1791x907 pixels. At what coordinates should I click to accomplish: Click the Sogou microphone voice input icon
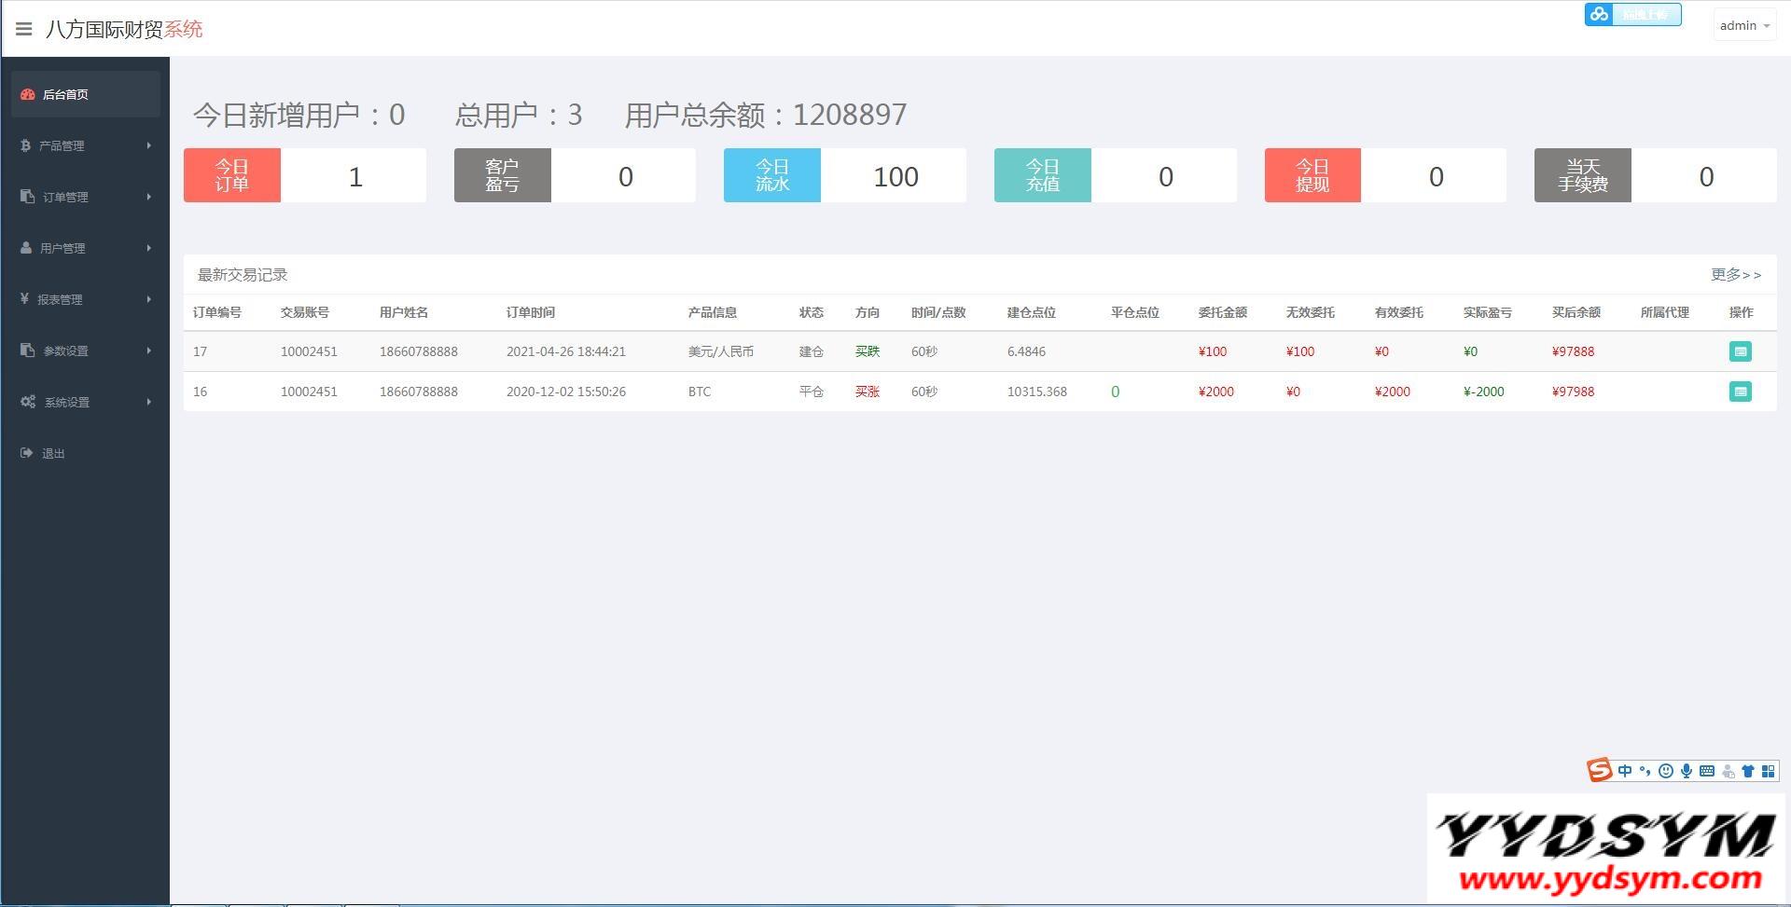pyautogui.click(x=1687, y=771)
